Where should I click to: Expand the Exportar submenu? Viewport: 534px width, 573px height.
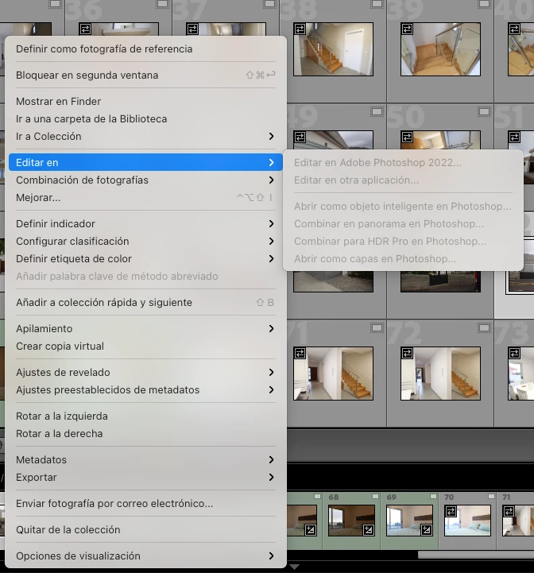tap(145, 478)
